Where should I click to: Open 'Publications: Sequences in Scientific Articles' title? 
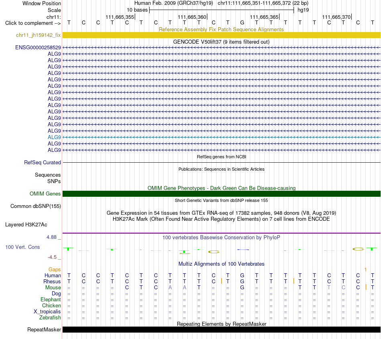point(221,169)
